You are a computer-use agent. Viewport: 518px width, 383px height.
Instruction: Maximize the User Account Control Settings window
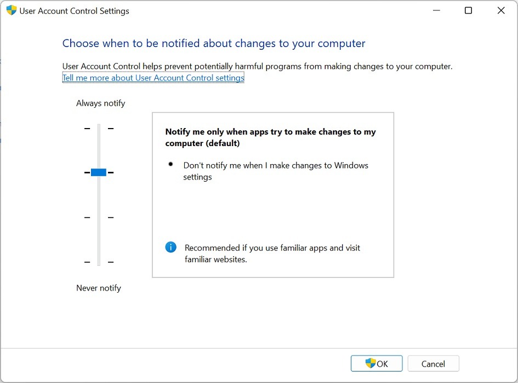468,10
